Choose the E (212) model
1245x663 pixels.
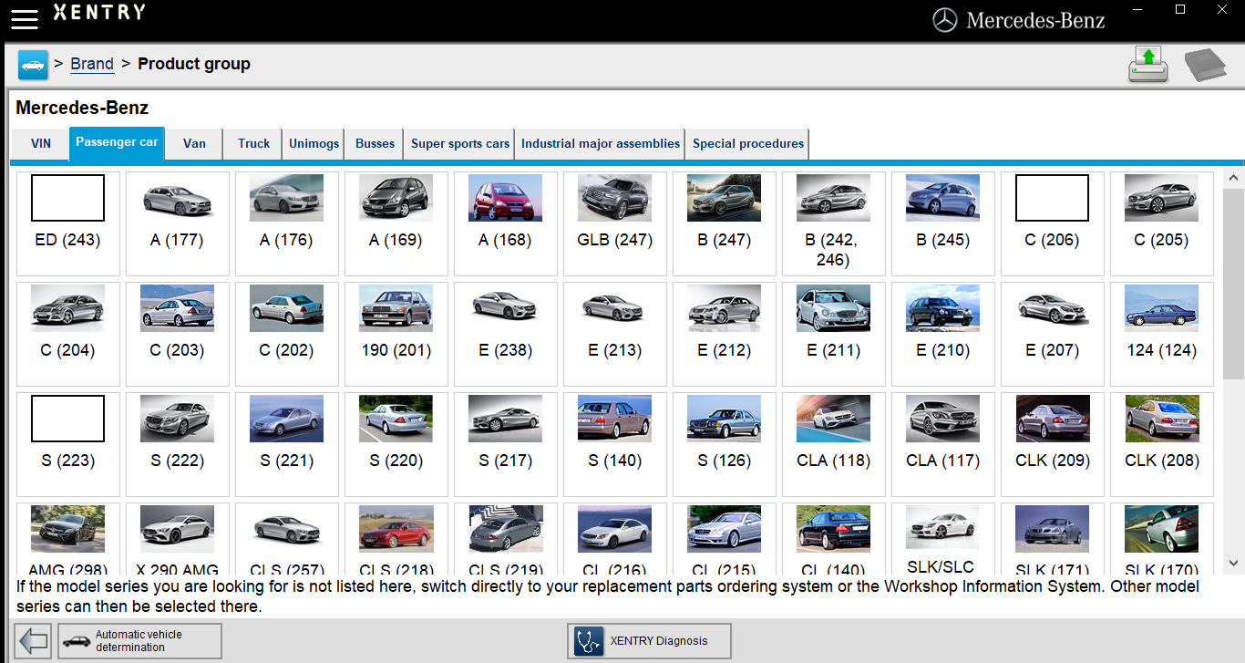point(725,334)
